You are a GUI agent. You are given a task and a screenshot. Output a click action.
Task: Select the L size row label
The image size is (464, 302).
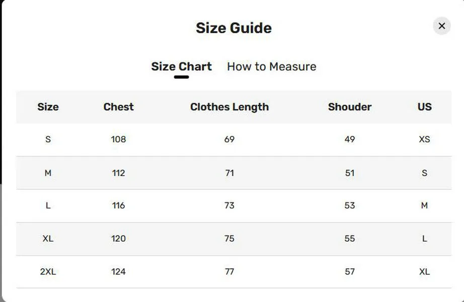(x=48, y=205)
